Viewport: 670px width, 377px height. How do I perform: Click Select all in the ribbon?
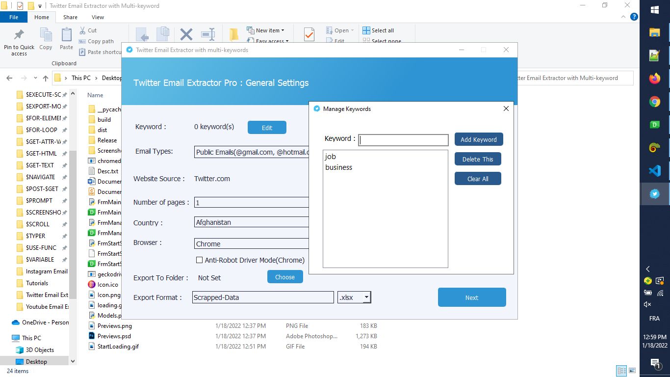[378, 30]
